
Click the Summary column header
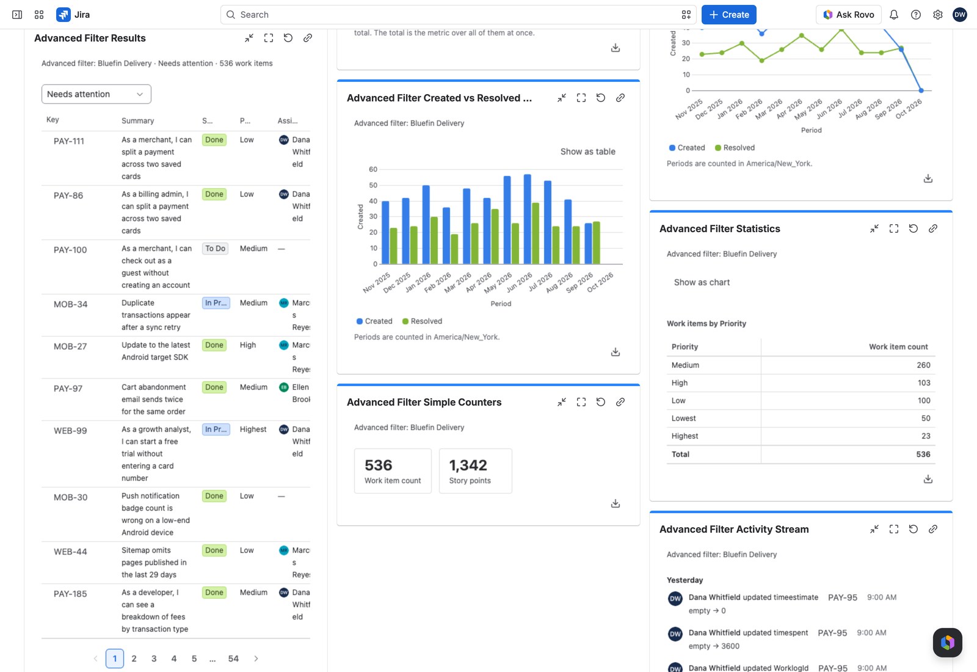point(138,121)
